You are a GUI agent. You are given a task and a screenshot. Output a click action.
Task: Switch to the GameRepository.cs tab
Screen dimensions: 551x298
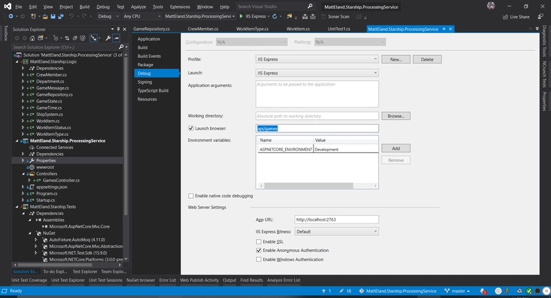tap(152, 29)
